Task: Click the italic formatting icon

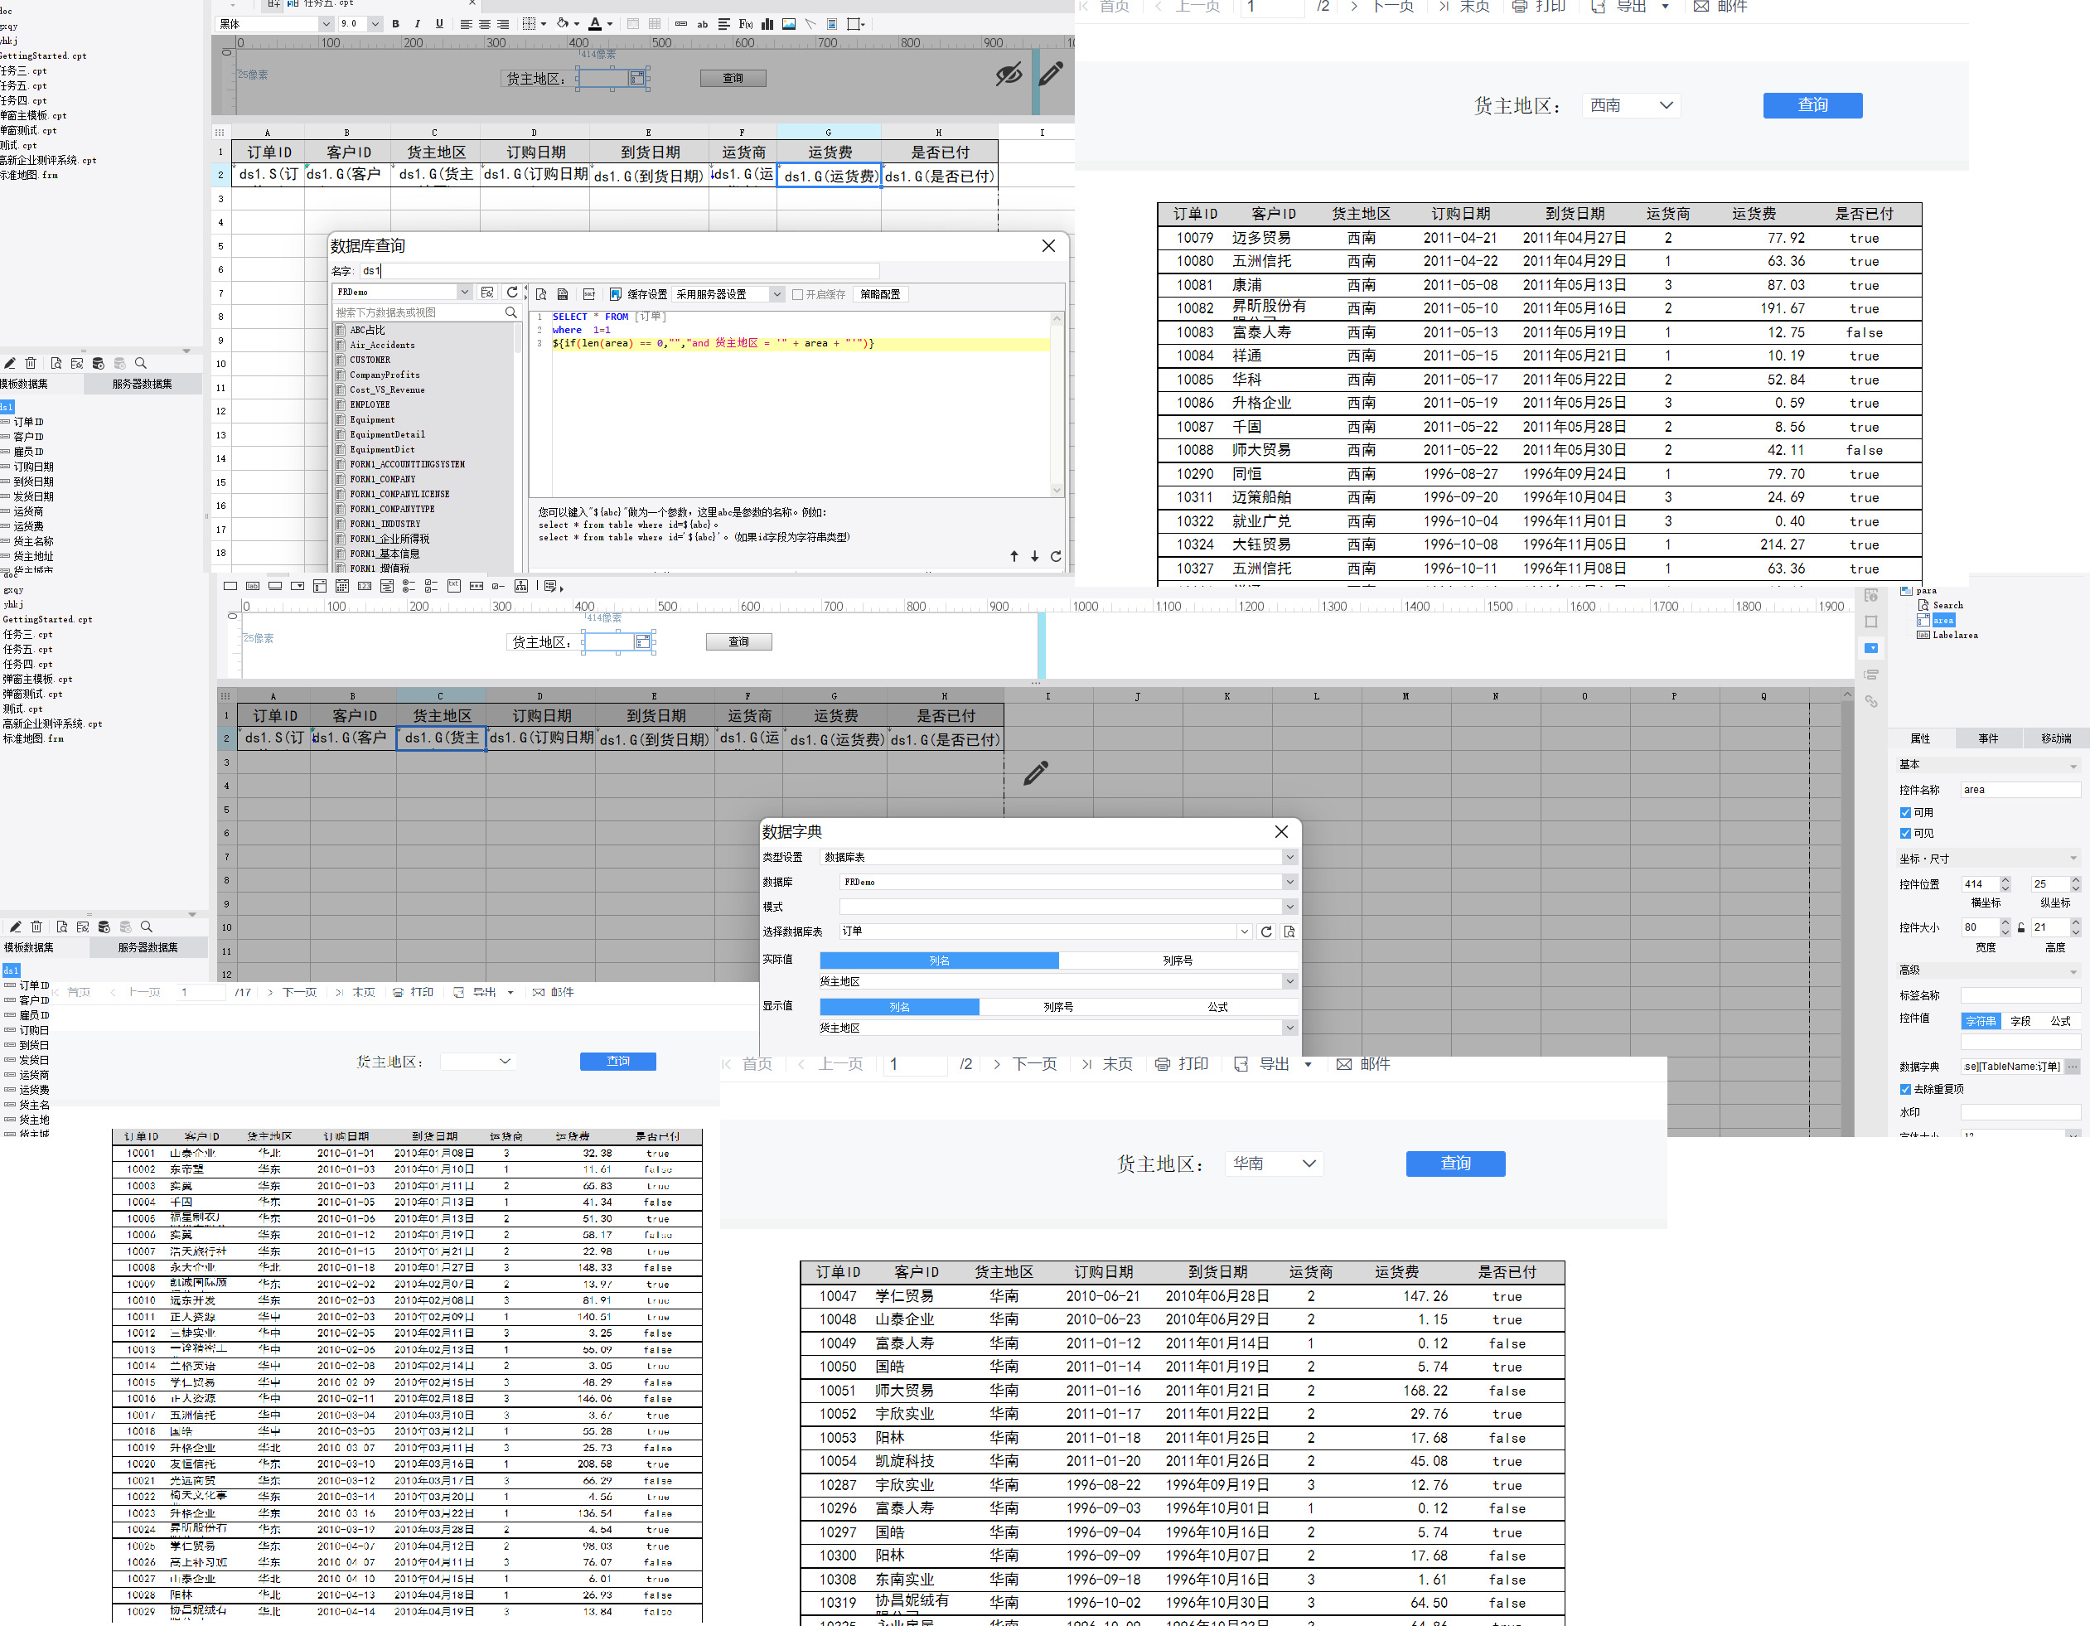Action: click(417, 24)
